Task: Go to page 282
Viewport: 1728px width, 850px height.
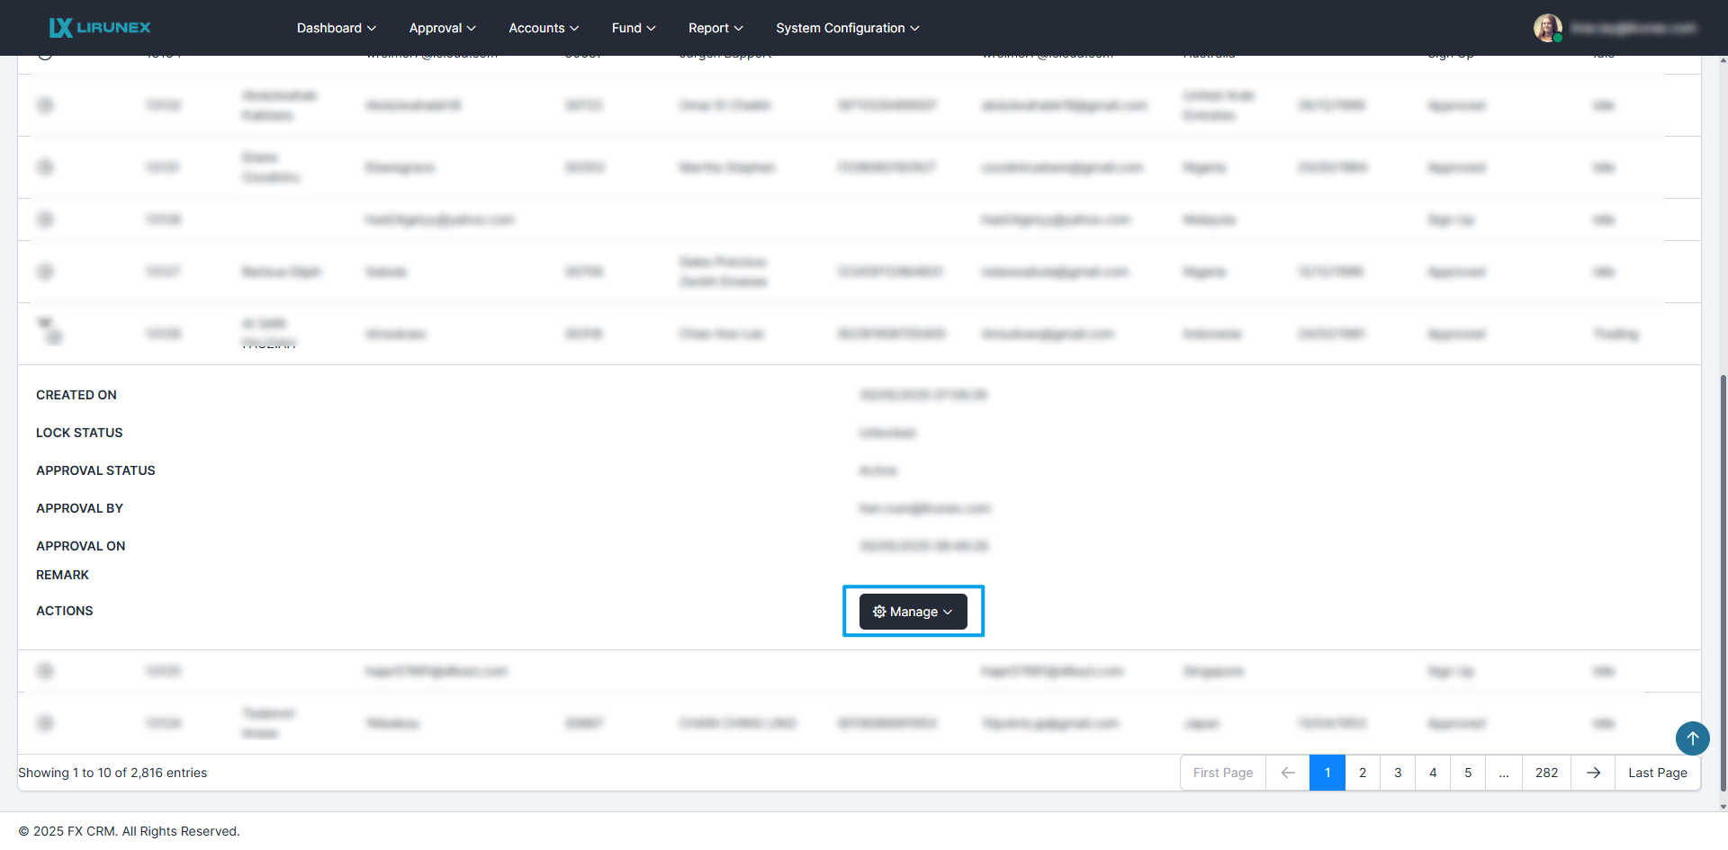Action: [x=1546, y=773]
